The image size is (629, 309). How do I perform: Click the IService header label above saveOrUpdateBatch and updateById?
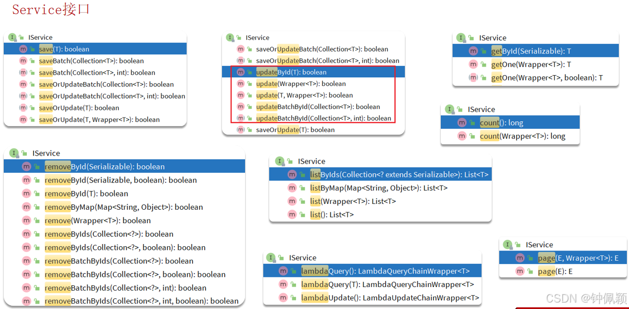point(257,38)
